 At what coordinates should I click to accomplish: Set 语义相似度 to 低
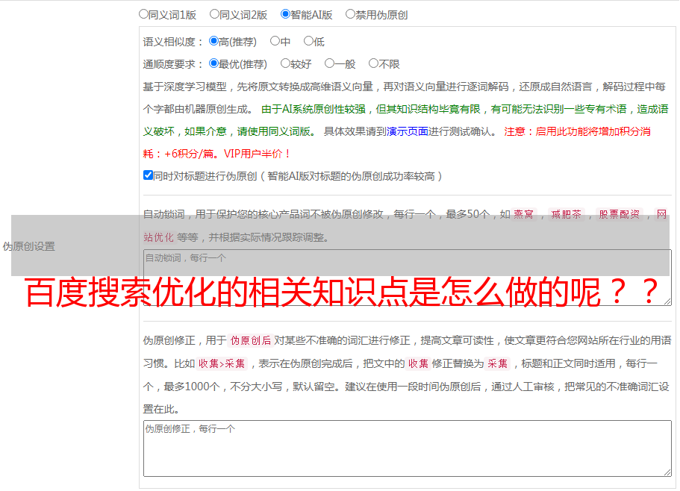coord(308,41)
